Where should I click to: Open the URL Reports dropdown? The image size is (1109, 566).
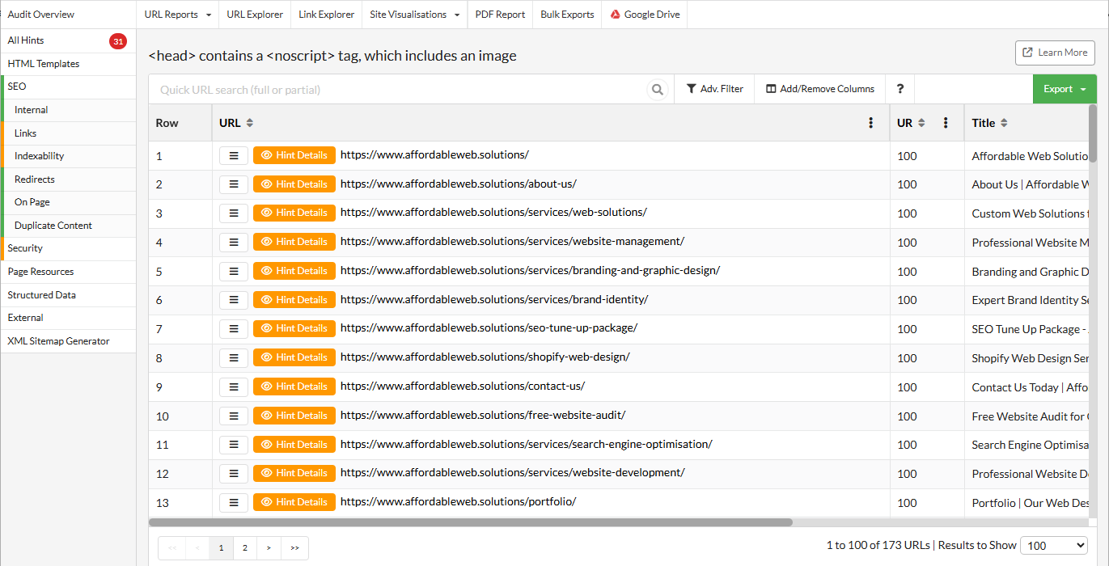coord(178,15)
